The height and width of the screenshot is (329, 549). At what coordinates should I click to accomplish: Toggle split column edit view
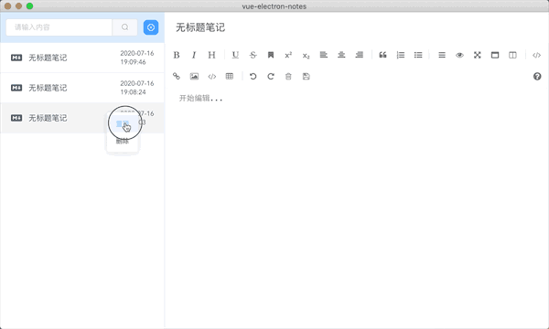(x=512, y=55)
